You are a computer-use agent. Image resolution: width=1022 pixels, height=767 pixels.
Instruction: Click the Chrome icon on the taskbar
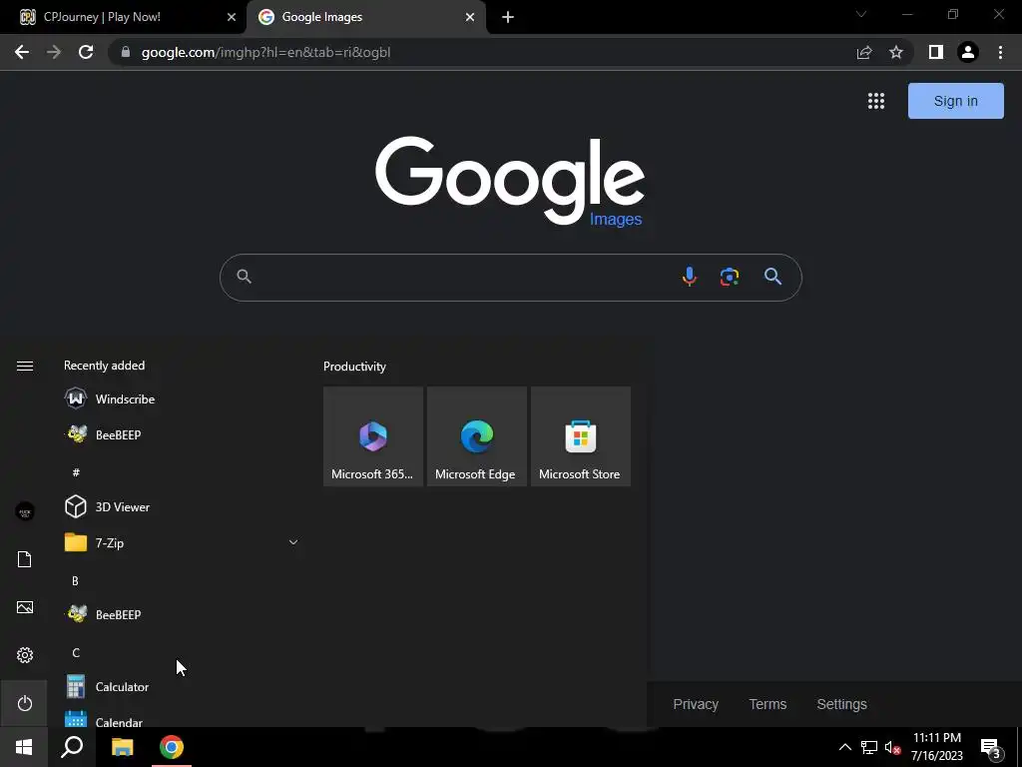[172, 747]
